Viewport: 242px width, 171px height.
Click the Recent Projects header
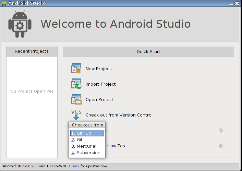point(32,51)
